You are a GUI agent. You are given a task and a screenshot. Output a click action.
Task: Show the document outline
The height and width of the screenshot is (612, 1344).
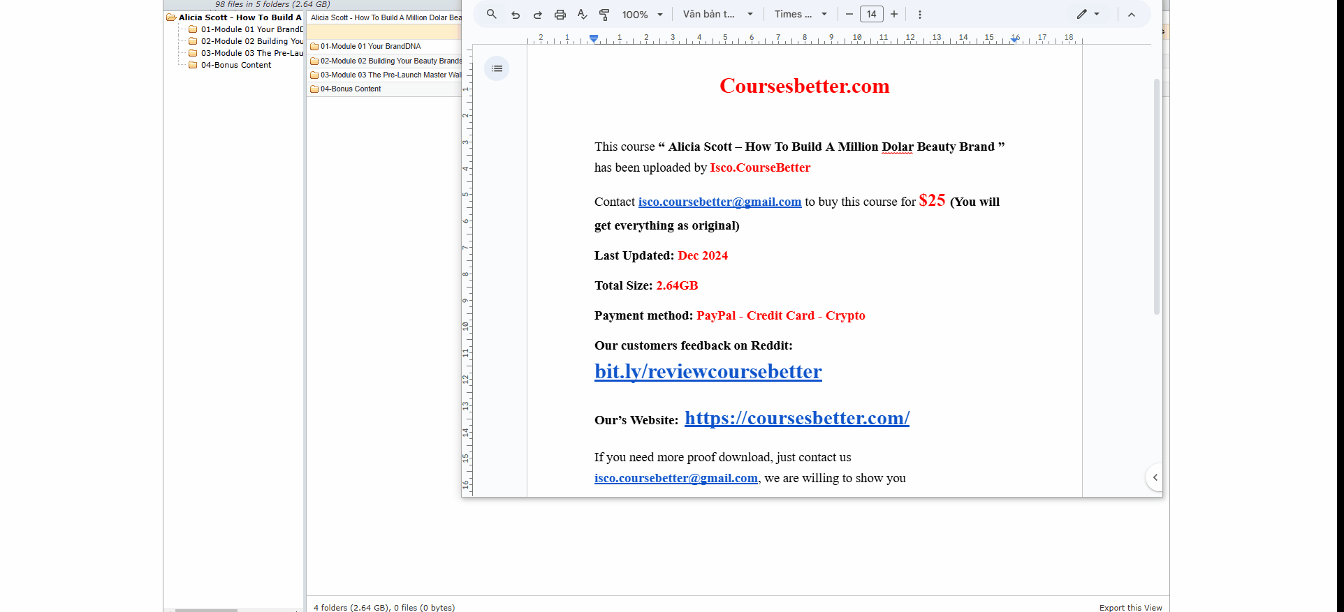pos(497,68)
